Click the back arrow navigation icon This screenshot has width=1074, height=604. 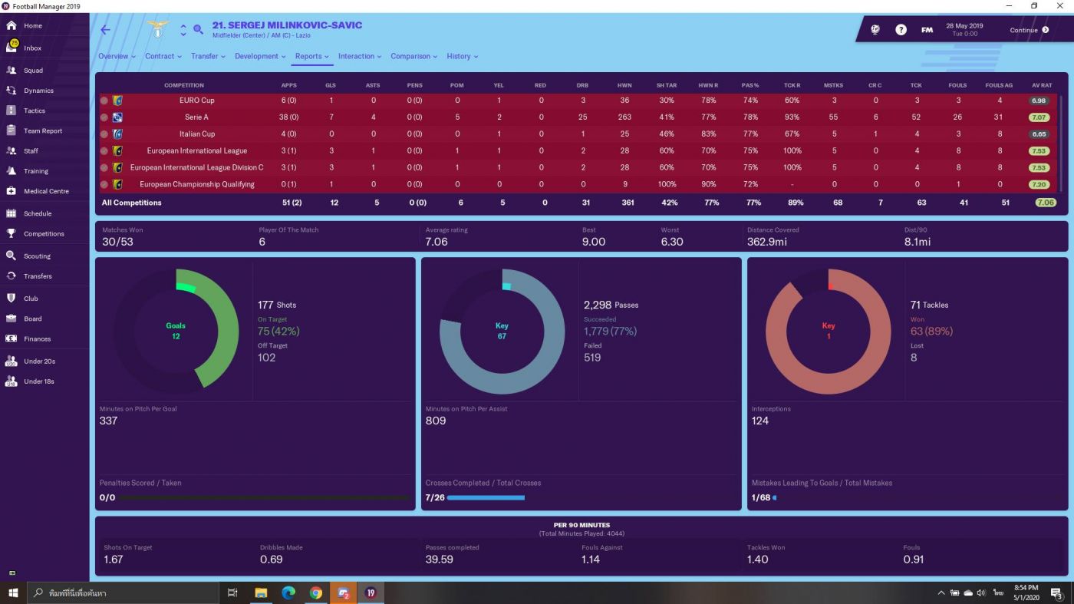[x=105, y=30]
